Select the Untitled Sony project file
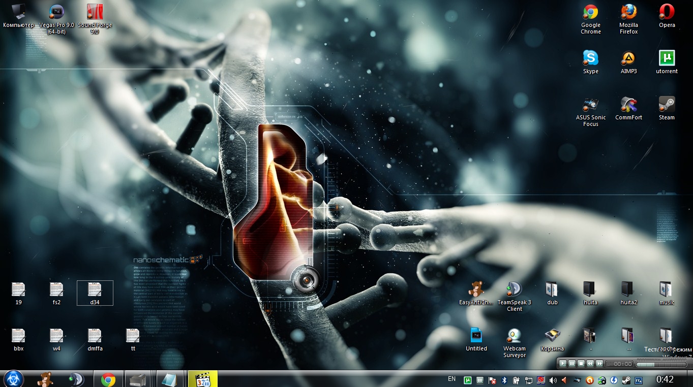 tap(476, 340)
